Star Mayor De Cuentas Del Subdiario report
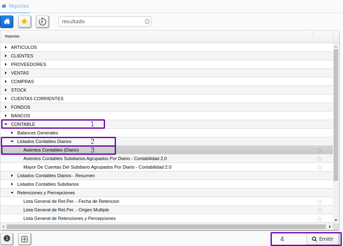This screenshot has height=246, width=343. pyautogui.click(x=319, y=167)
